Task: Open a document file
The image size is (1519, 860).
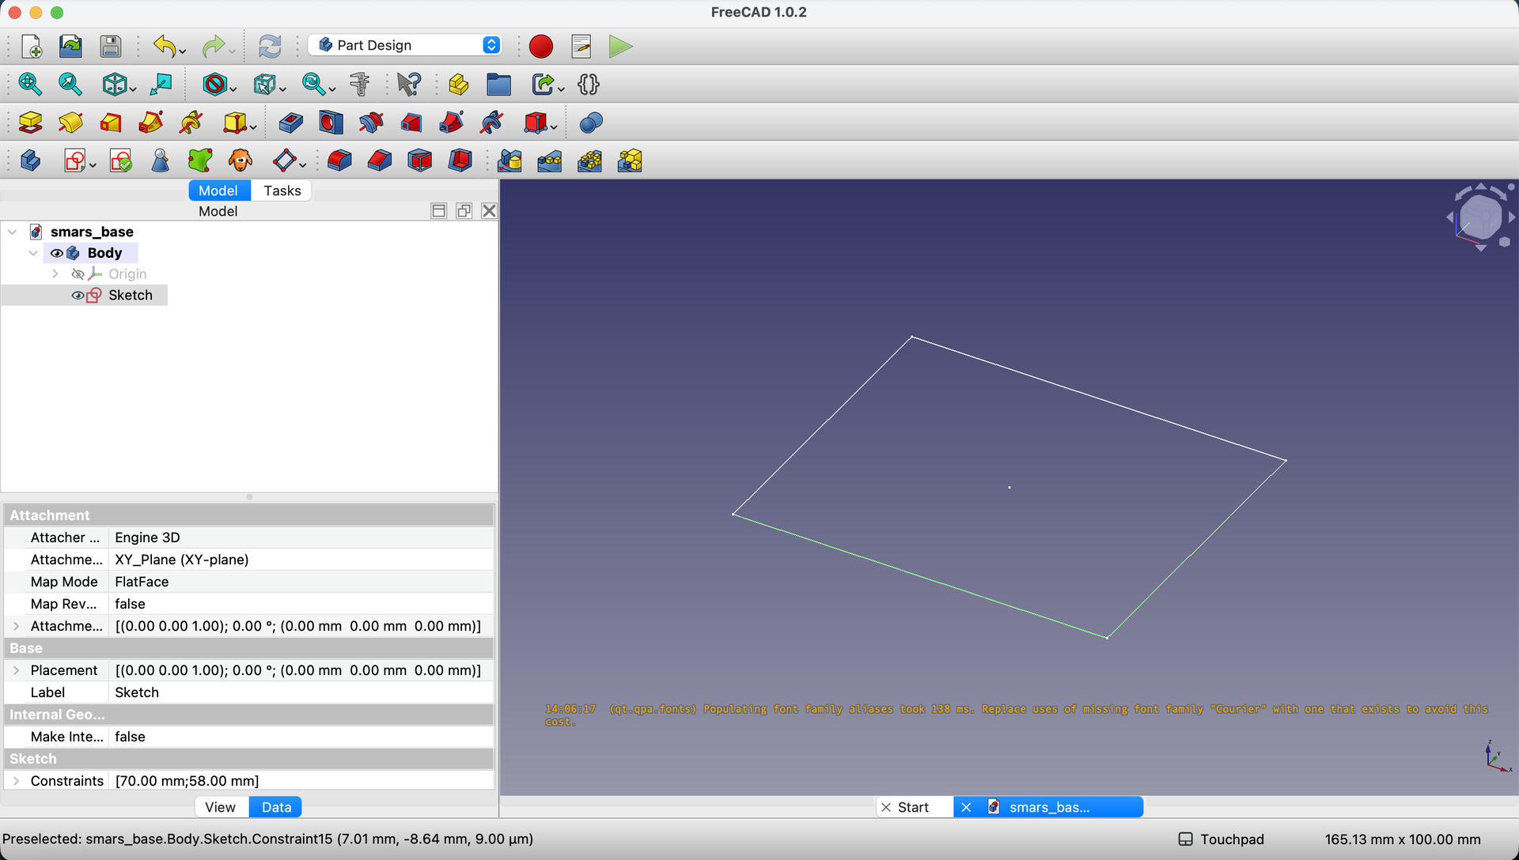Action: [70, 46]
